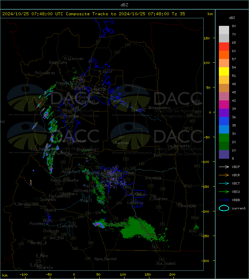Screen dimensions: 249x279
Task: Click the white VBCP arrow in the legend
Action: click(x=224, y=167)
